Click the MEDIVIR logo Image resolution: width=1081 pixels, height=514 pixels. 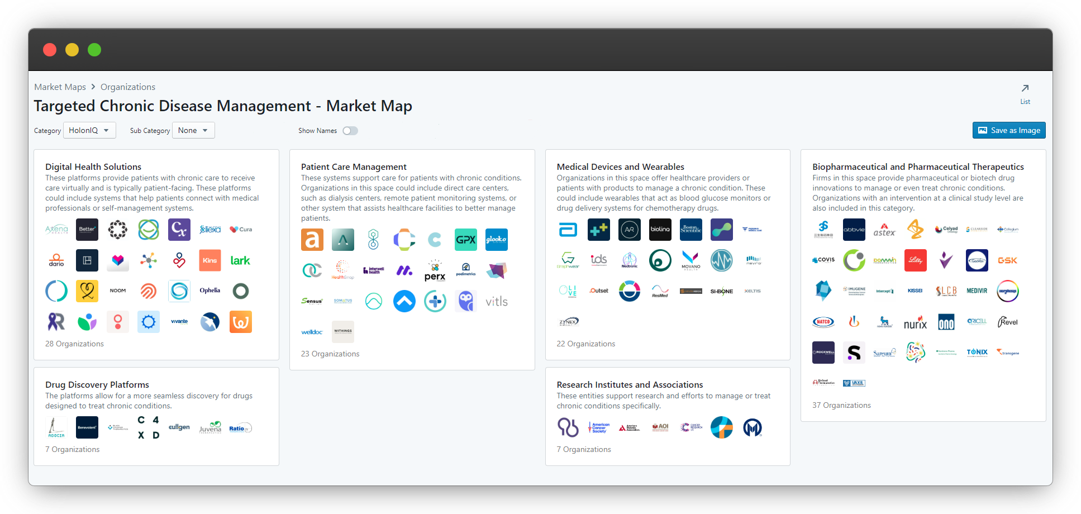click(977, 291)
